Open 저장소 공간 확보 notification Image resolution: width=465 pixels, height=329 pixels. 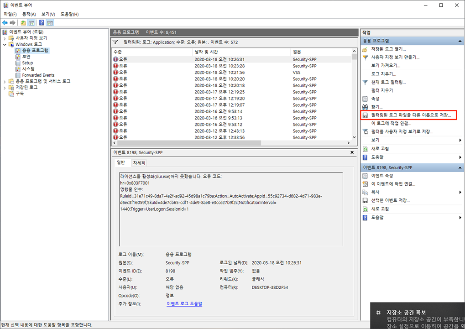coord(418,316)
